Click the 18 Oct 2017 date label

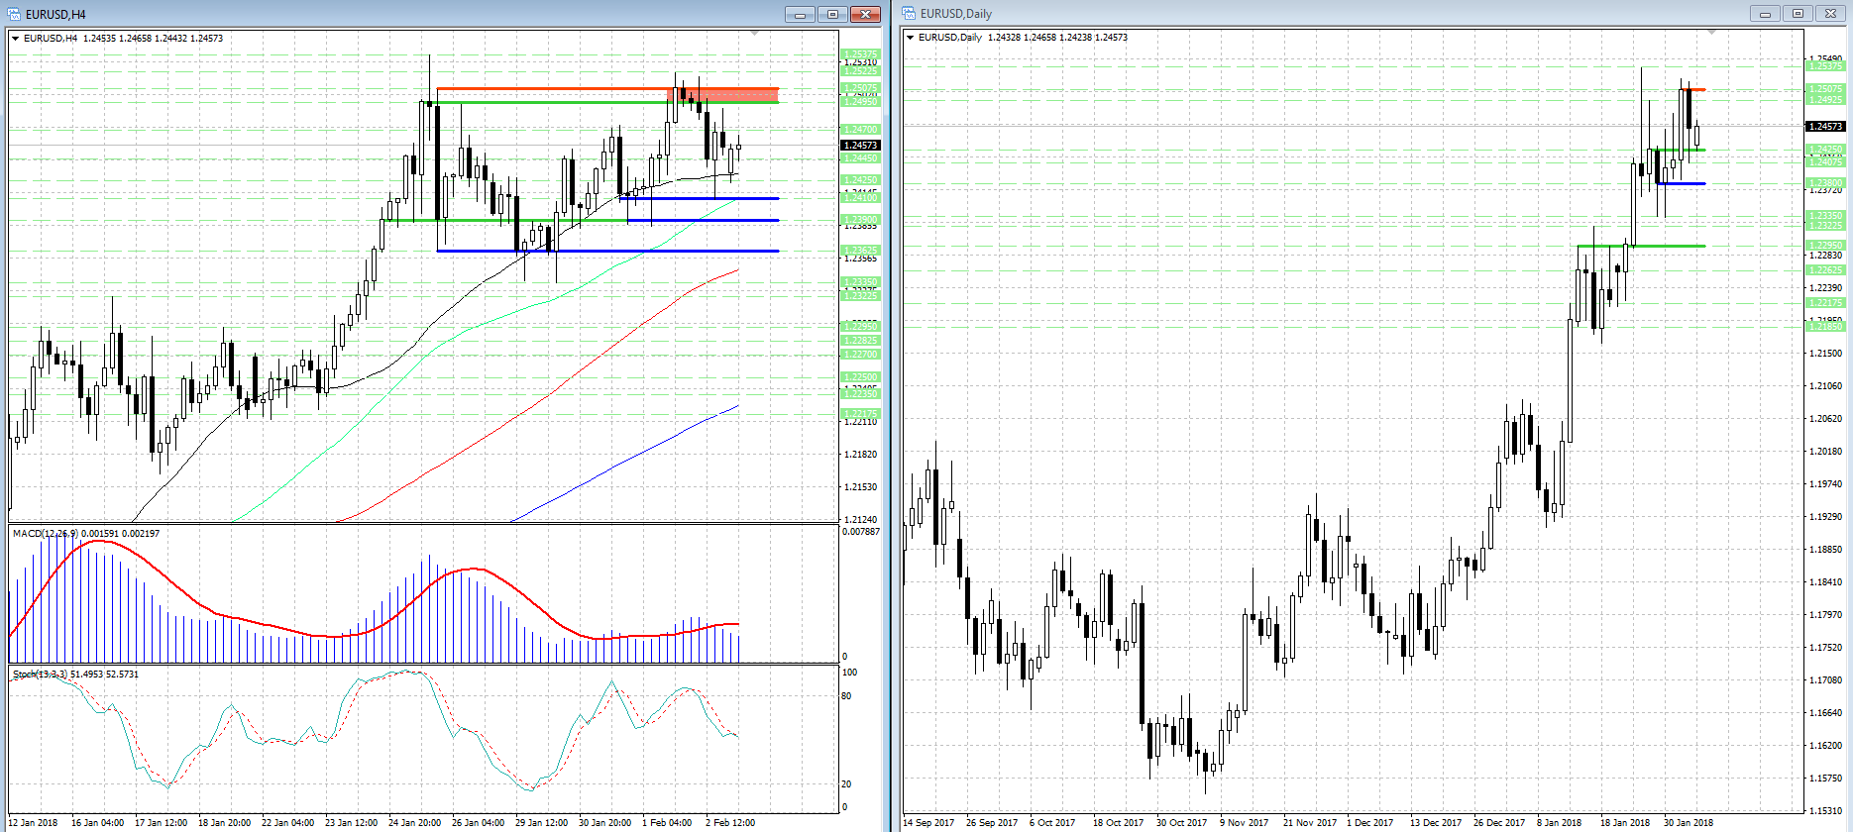tap(1118, 823)
